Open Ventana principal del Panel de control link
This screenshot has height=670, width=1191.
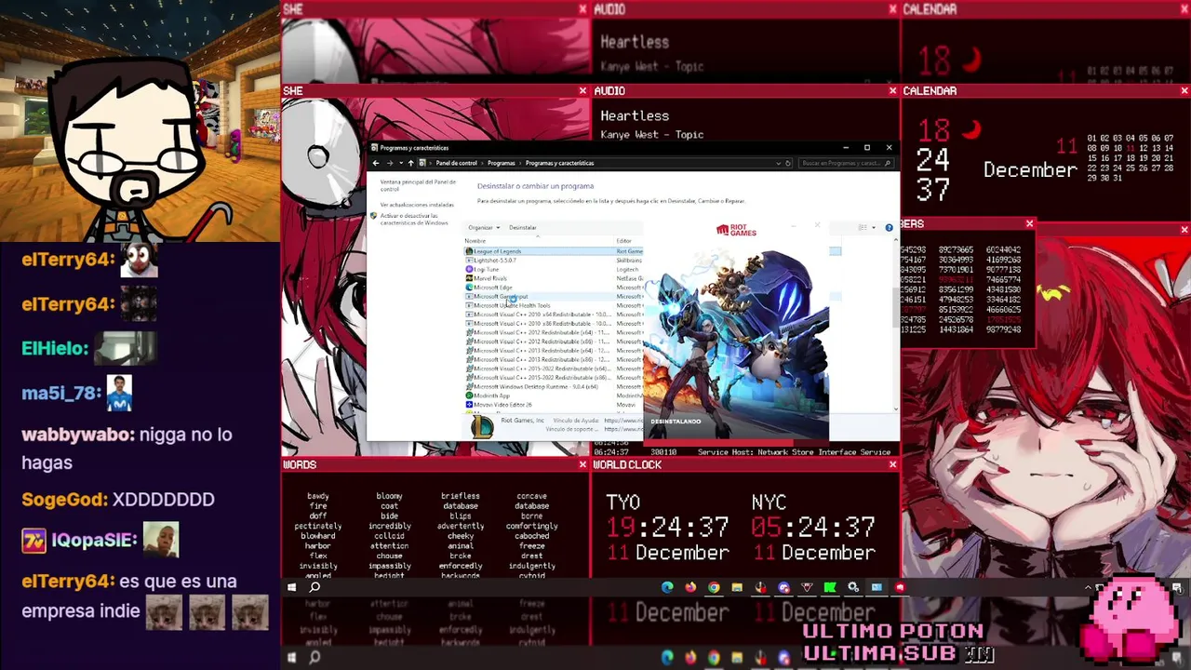418,185
